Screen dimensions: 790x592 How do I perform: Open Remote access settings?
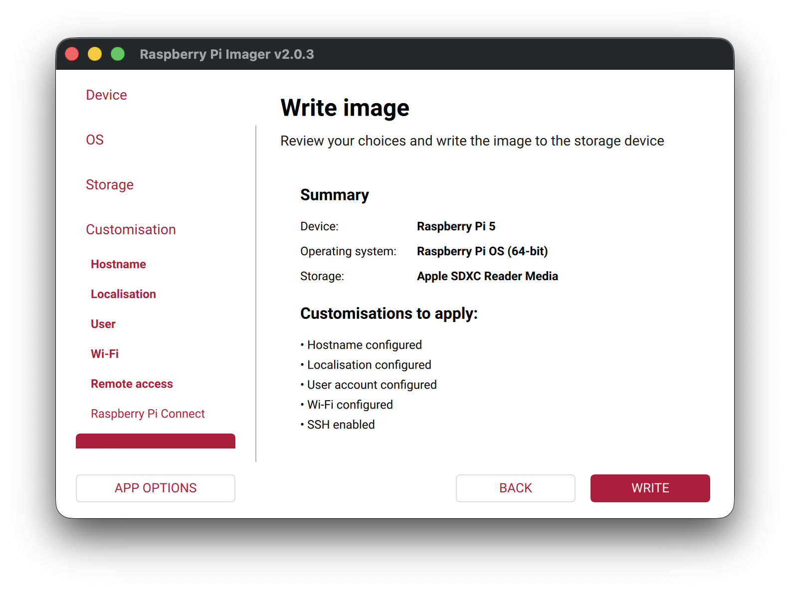pos(132,384)
